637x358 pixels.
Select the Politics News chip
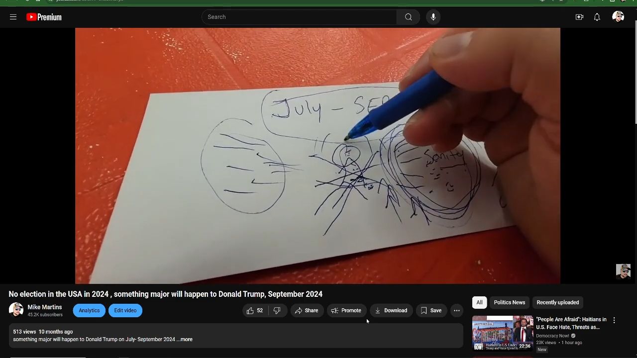point(509,302)
